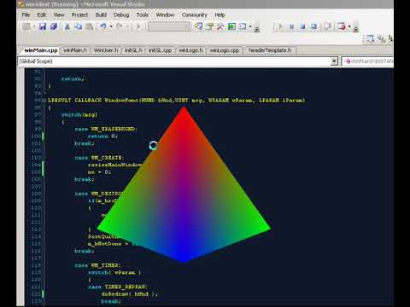
Task: Click the line 'case TIMER_REDRAW:'
Action: tap(118, 287)
